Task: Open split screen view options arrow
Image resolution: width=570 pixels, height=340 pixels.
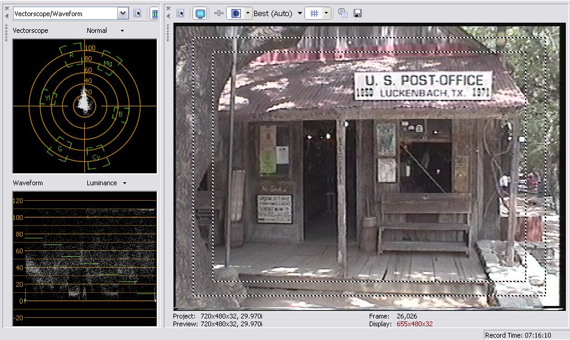Action: pyautogui.click(x=248, y=14)
